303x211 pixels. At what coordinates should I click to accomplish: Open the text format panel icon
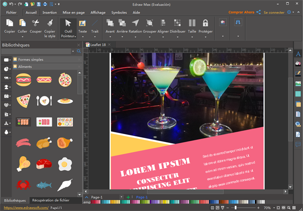tap(298, 54)
